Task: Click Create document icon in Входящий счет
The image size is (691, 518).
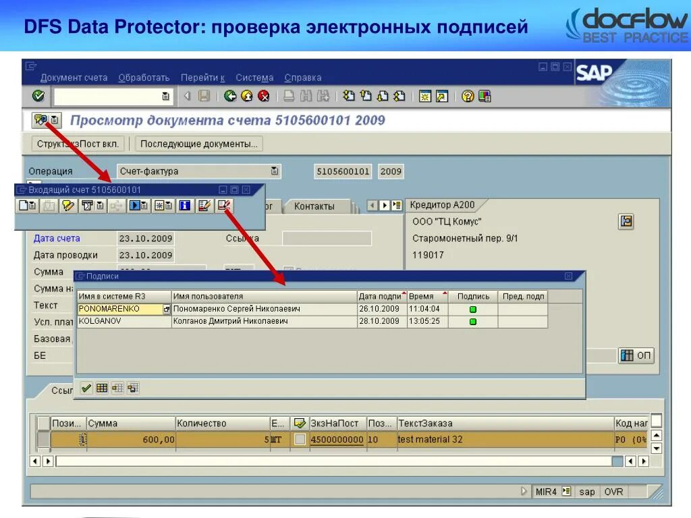Action: click(24, 206)
